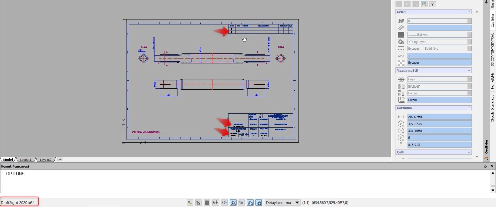This screenshot has height=207, width=496.
Task: Click the height value 815.913
Action: click(x=439, y=145)
